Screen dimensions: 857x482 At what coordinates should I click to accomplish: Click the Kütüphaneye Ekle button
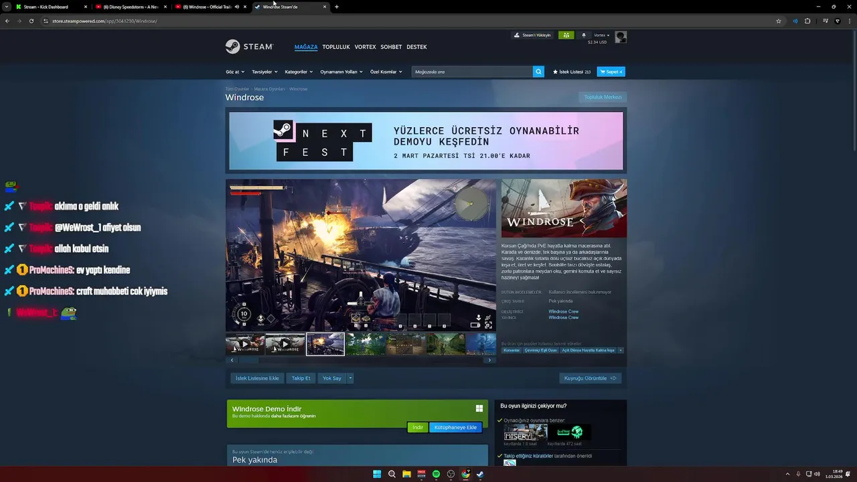[x=455, y=427]
